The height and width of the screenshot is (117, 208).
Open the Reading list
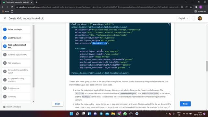pyautogui.click(x=200, y=12)
